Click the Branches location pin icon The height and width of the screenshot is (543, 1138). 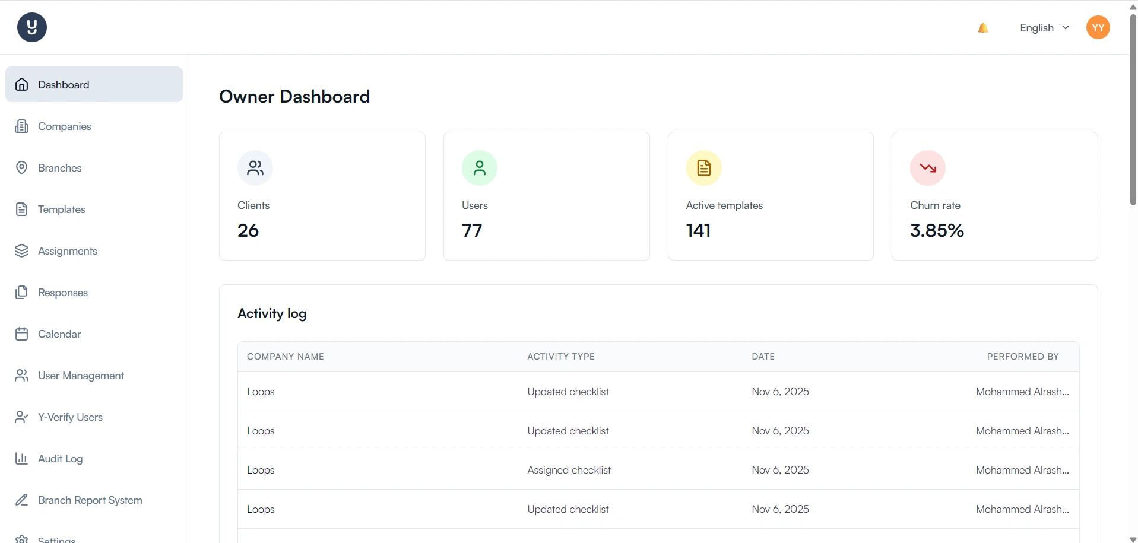pyautogui.click(x=22, y=168)
